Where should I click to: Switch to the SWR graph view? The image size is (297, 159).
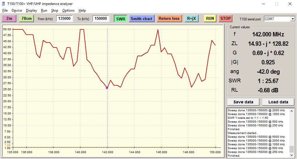click(121, 19)
